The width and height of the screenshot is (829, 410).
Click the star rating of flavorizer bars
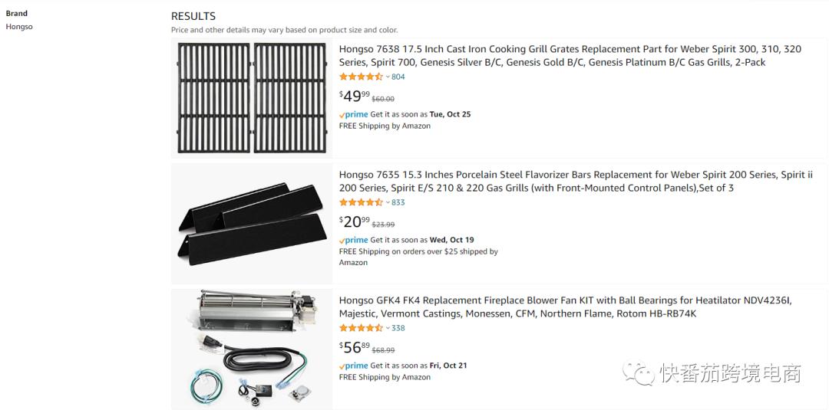pyautogui.click(x=361, y=202)
